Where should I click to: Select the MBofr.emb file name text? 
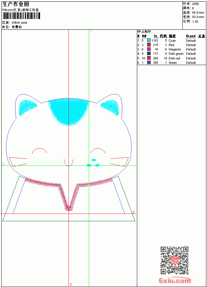coord(19,23)
